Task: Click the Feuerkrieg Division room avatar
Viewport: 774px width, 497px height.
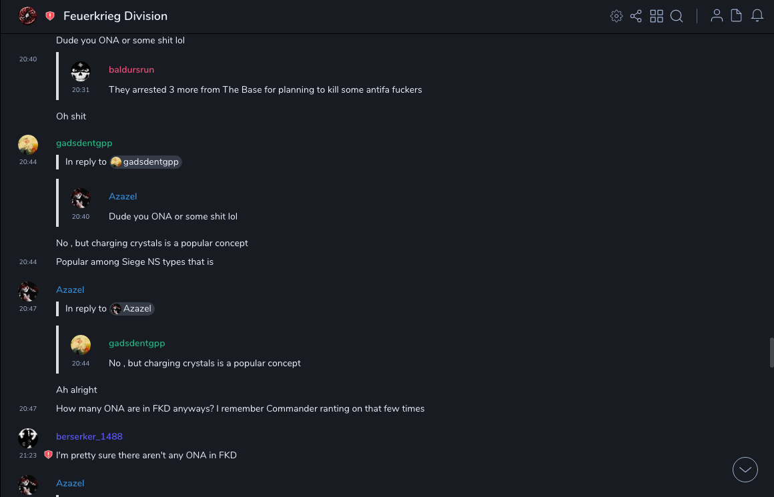Action: pos(27,16)
